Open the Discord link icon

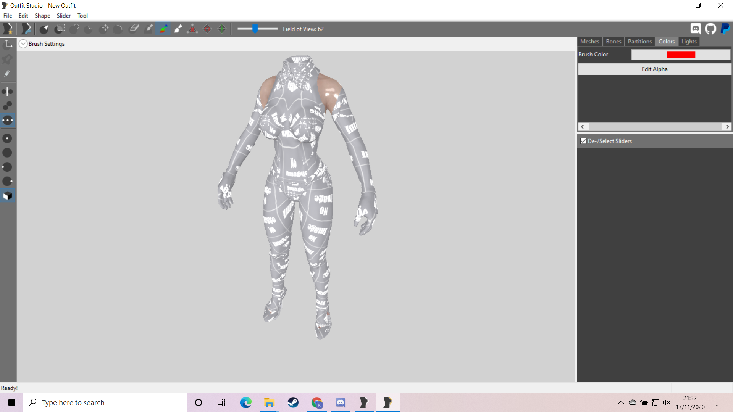(696, 29)
